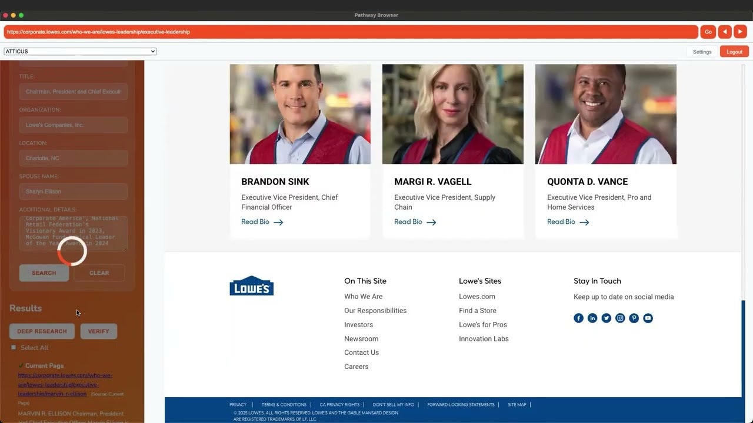This screenshot has height=423, width=753.
Task: Open the ATTICUS dropdown selector
Action: pyautogui.click(x=80, y=51)
